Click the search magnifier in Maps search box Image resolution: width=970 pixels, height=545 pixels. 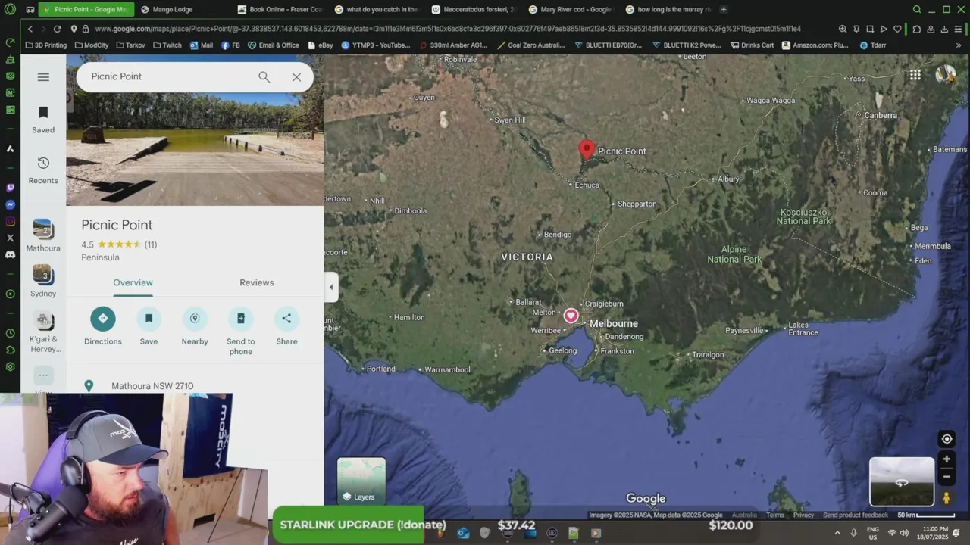coord(264,76)
